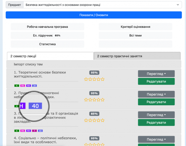Switch to the 2 семестр лекції tab
Viewport: 186px width, 146px height.
(50, 56)
